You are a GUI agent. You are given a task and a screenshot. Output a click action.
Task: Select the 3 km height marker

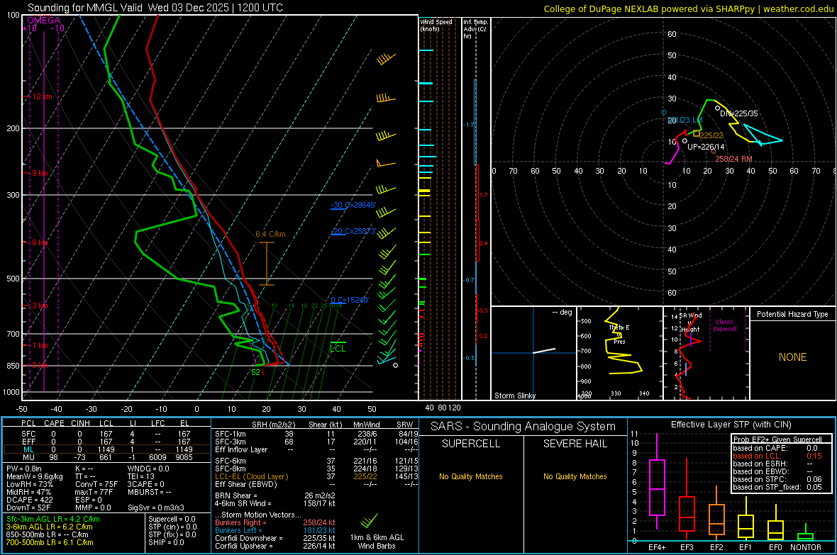point(40,305)
